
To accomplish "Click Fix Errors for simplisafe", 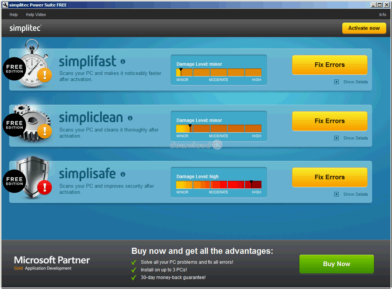I will (330, 177).
